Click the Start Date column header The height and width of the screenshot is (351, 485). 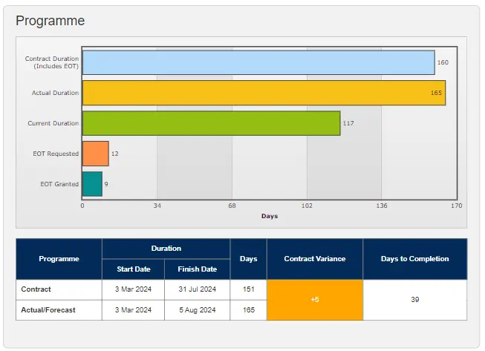(134, 269)
